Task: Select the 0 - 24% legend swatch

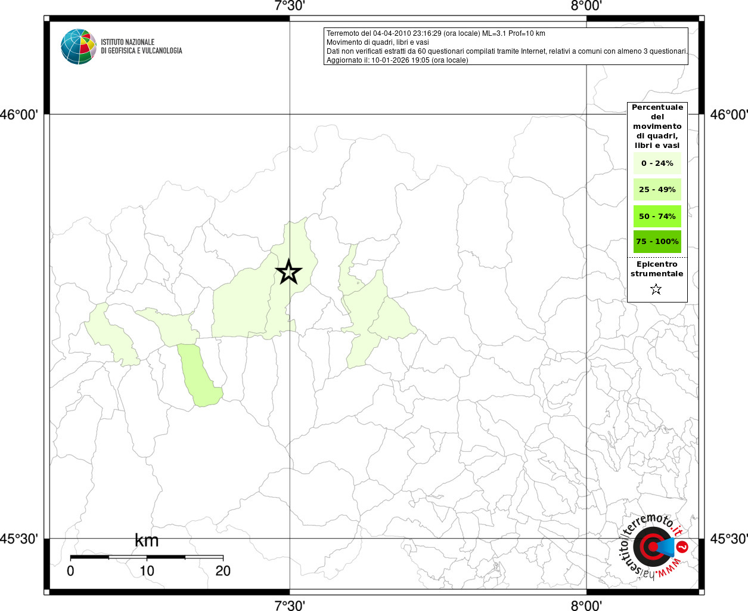Action: (x=657, y=163)
